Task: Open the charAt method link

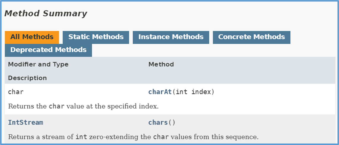Action: (x=160, y=92)
